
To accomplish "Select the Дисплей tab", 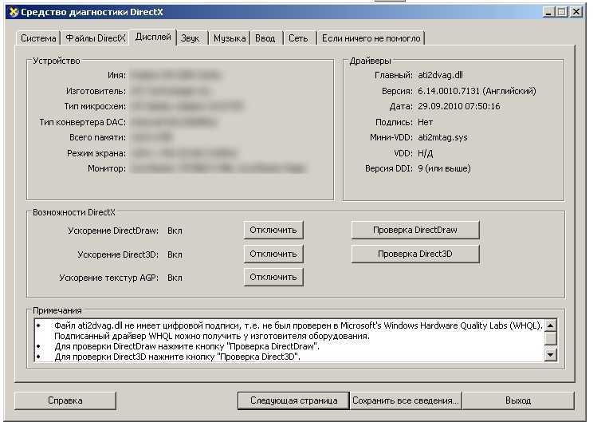I will 153,37.
